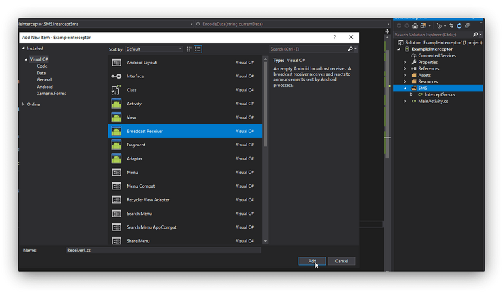
Task: Click the Solution Explorer views switch icon
Action: pyautogui.click(x=423, y=25)
